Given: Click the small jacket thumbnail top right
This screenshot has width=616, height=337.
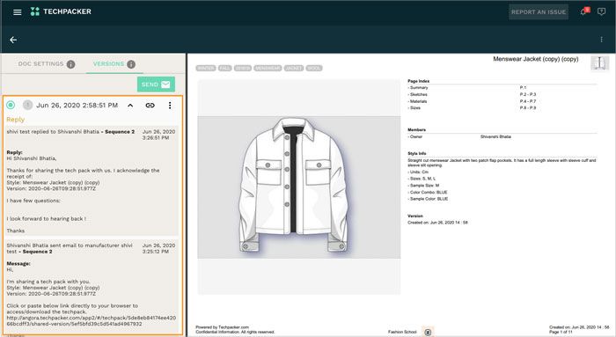Looking at the screenshot, I should point(599,62).
